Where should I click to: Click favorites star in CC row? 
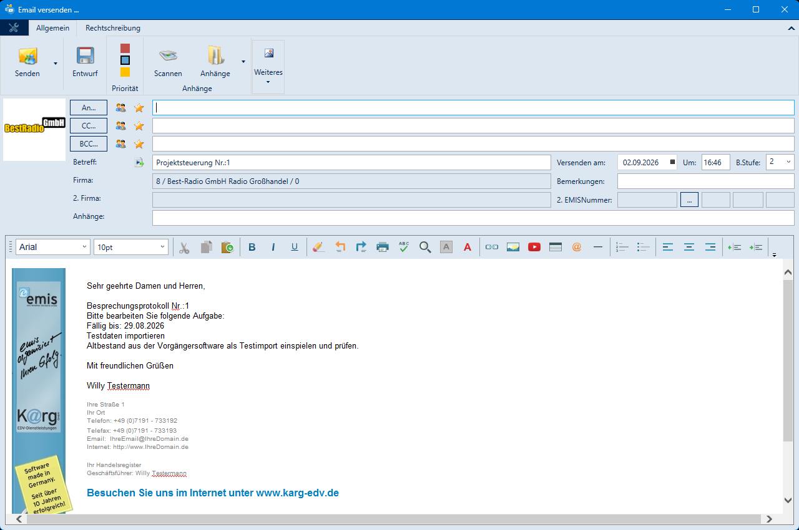coord(139,126)
